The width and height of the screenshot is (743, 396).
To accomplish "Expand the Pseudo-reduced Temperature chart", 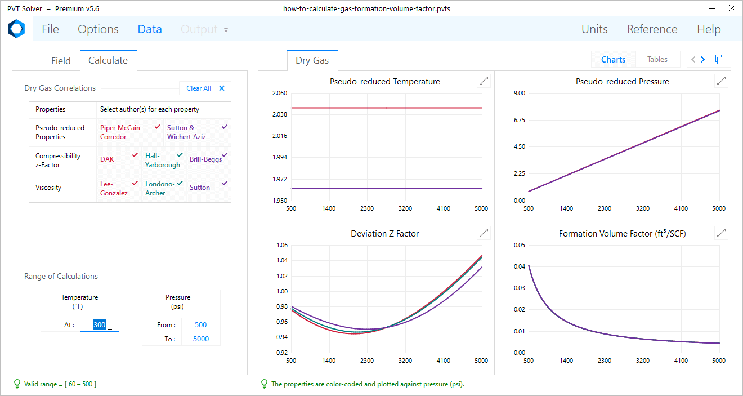I will coord(484,81).
